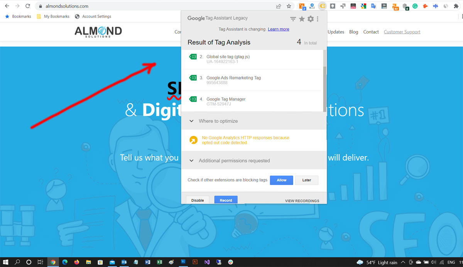
Task: Click Google Translate extension icon
Action: [373, 6]
